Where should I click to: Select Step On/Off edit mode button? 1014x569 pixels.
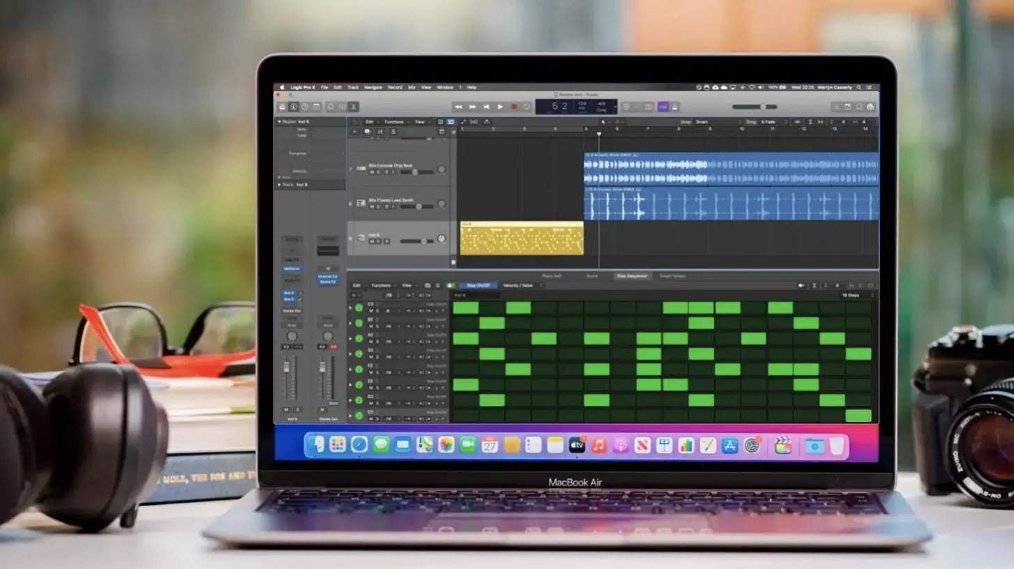pyautogui.click(x=478, y=285)
